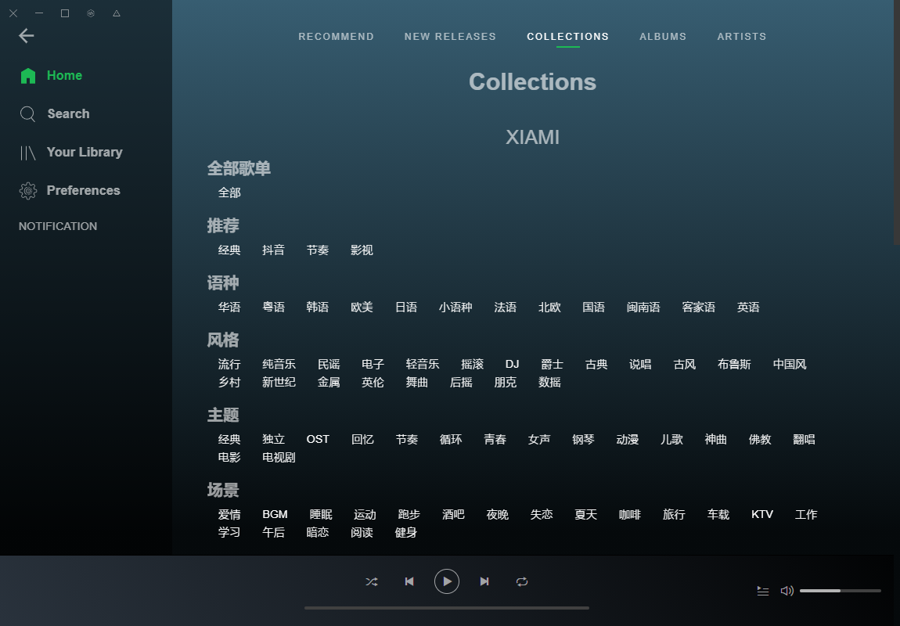Open the ALBUMS tab
Viewport: 900px width, 626px height.
(x=663, y=37)
